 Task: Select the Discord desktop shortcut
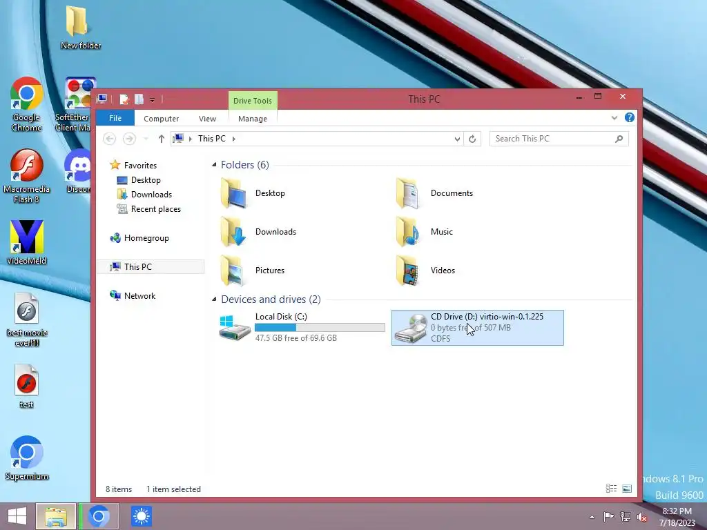[x=79, y=171]
